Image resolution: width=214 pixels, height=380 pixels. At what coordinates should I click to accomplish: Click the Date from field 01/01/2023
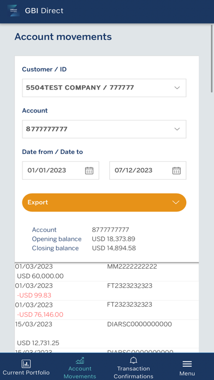click(61, 170)
